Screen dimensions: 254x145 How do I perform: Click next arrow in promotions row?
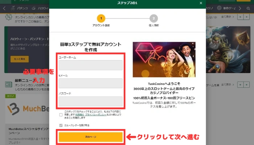point(246,17)
